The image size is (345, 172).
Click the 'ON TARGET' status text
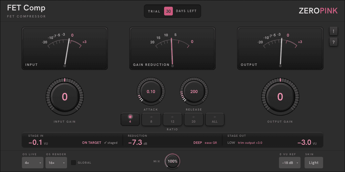click(92, 143)
